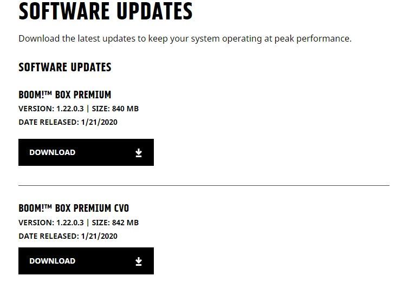Download the Boom! Box Premium CVO 842 MB update
The height and width of the screenshot is (289, 396).
86,261
